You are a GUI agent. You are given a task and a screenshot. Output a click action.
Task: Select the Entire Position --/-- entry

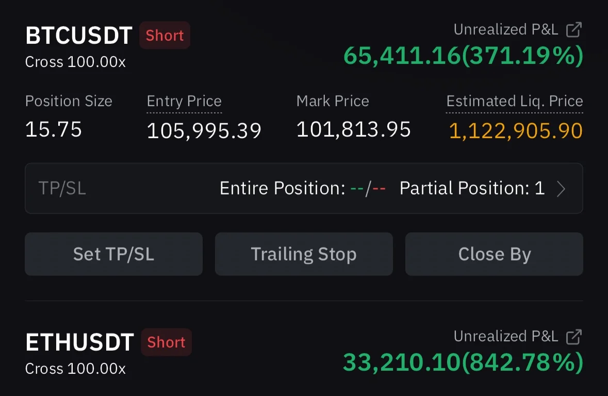pyautogui.click(x=303, y=189)
